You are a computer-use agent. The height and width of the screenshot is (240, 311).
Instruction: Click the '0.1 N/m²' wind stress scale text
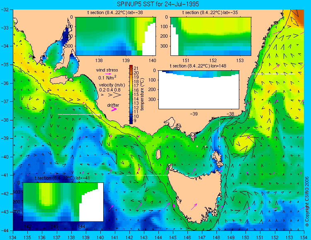[x=107, y=77]
